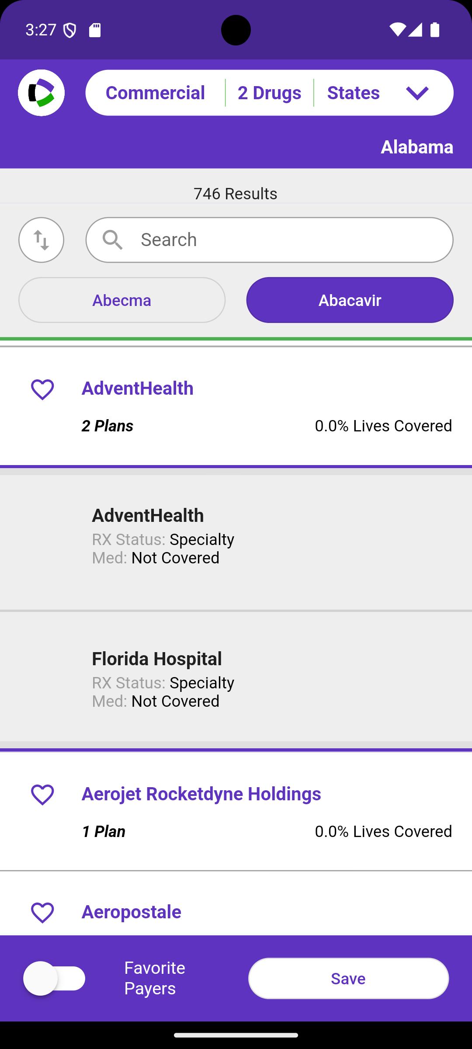Expand the filter bar chevron arrow
Image resolution: width=472 pixels, height=1049 pixels.
(417, 93)
